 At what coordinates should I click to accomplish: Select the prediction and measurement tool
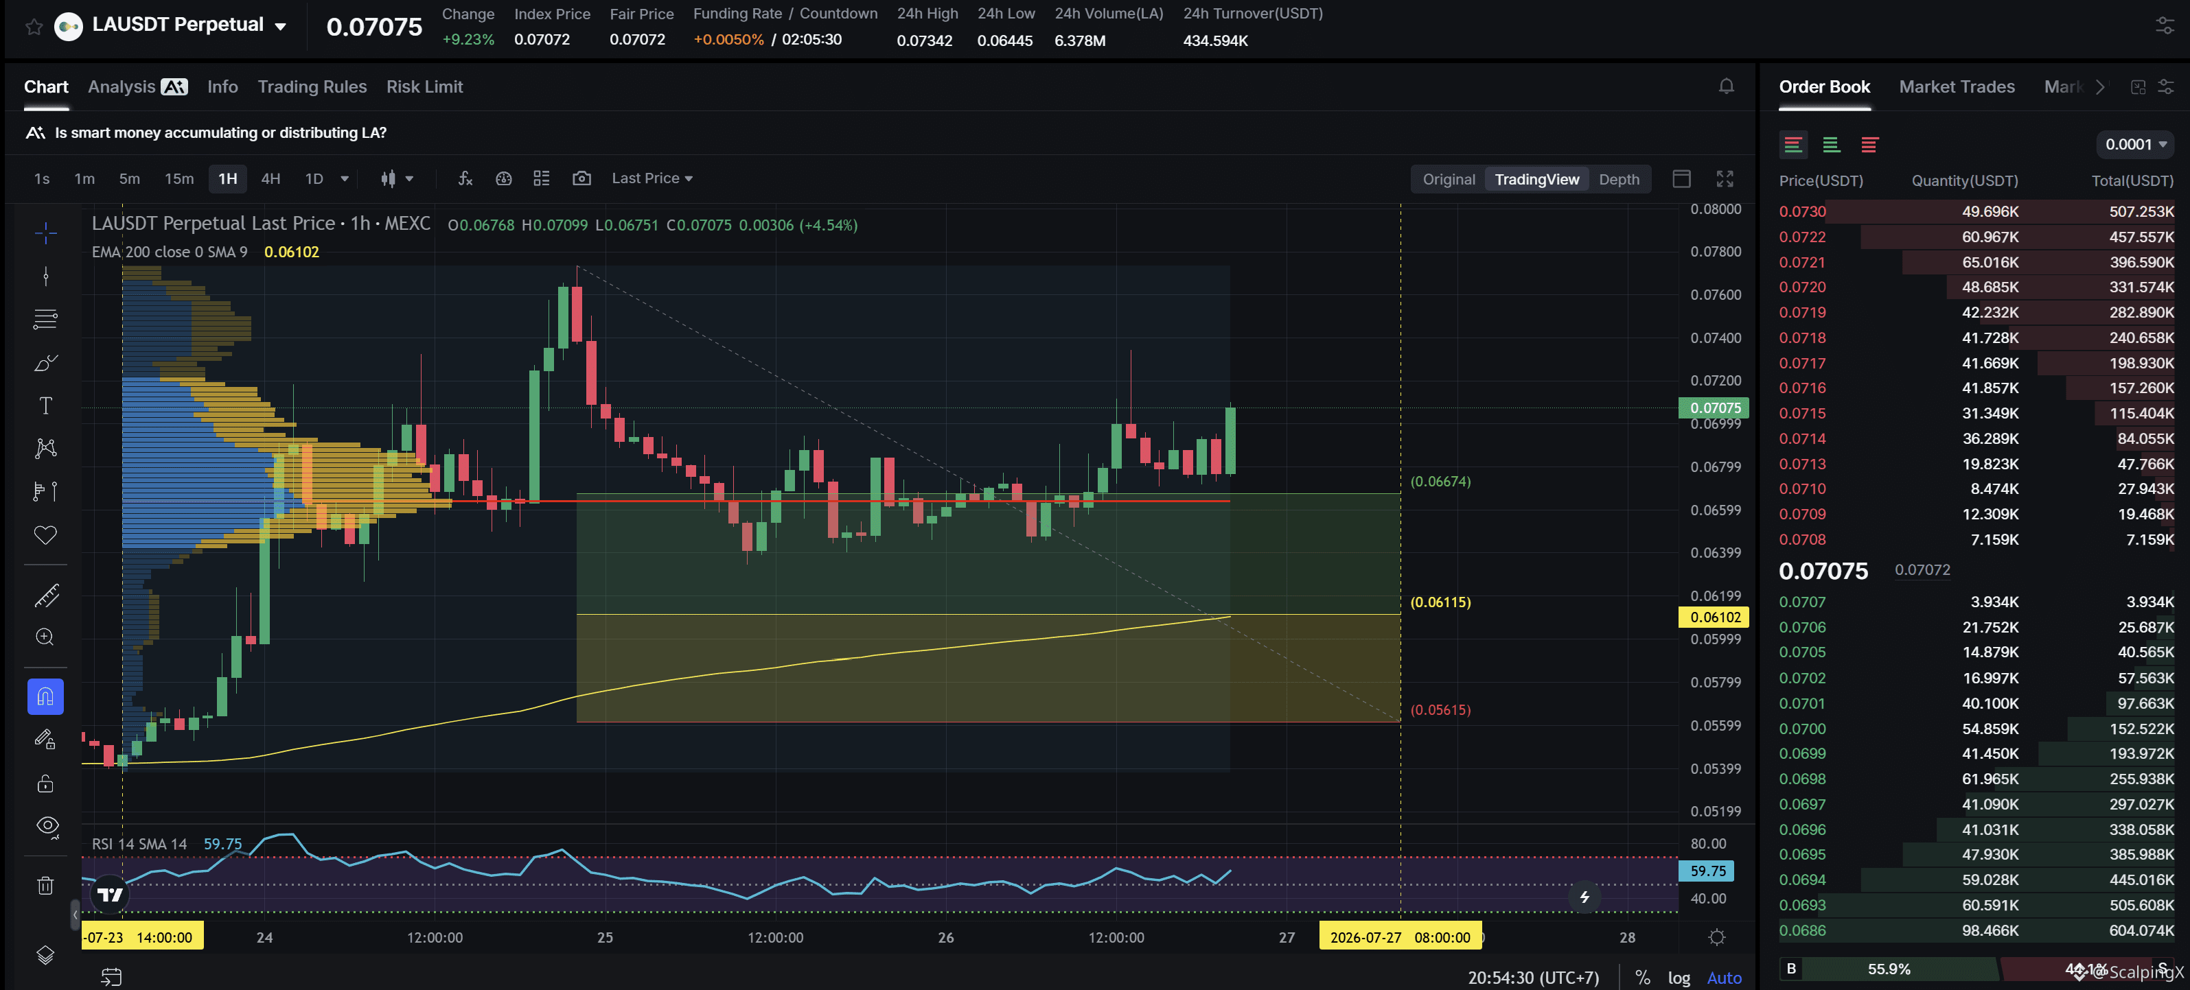(46, 491)
